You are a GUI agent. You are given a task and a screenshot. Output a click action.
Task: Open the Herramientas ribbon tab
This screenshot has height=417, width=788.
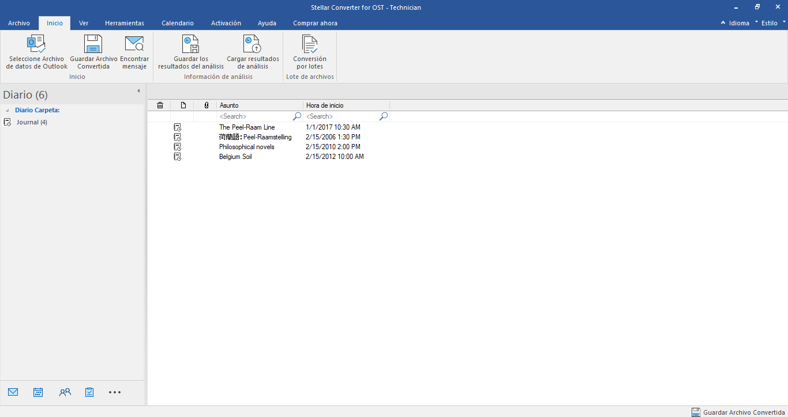(125, 23)
